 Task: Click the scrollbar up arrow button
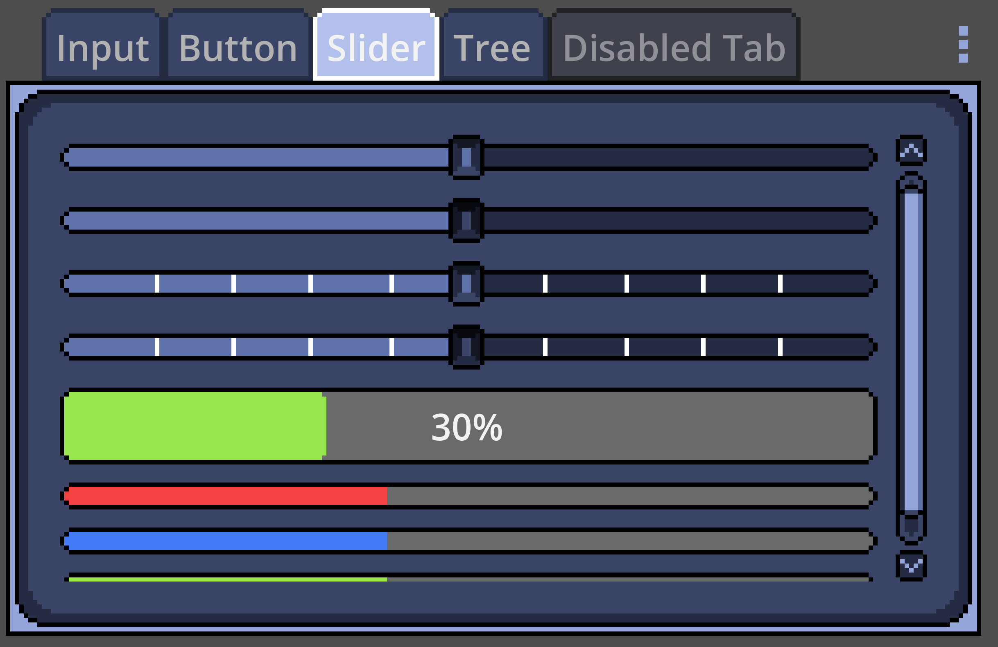(x=911, y=150)
